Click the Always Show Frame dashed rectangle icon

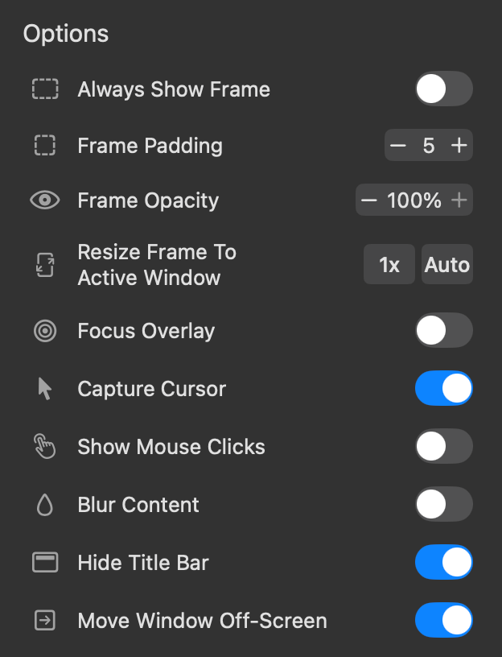(x=45, y=89)
